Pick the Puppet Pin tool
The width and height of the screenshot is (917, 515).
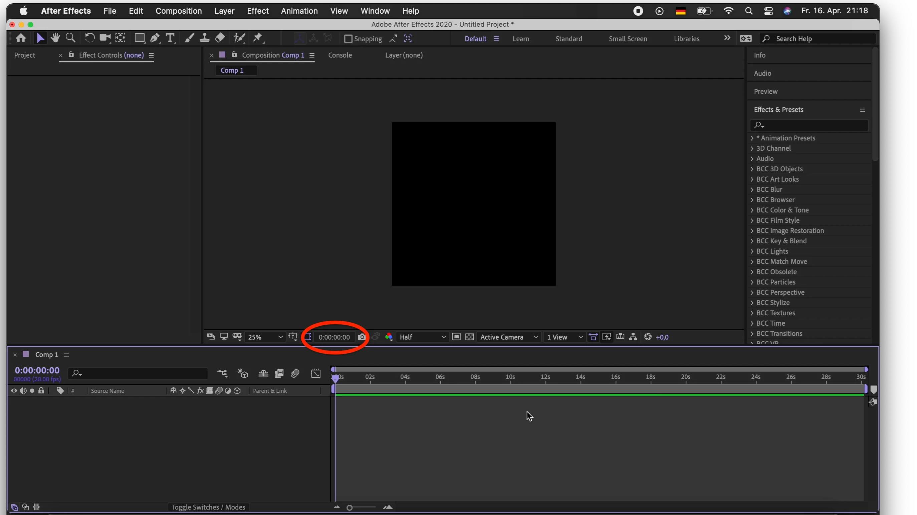tap(258, 38)
